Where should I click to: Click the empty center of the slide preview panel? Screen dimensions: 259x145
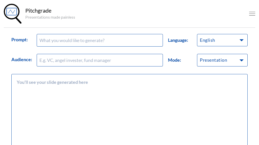pos(129,113)
